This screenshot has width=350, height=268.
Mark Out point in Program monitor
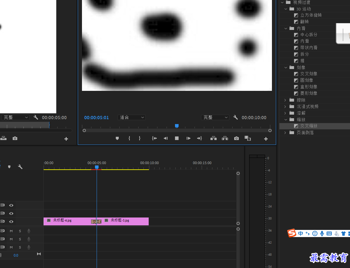140,138
